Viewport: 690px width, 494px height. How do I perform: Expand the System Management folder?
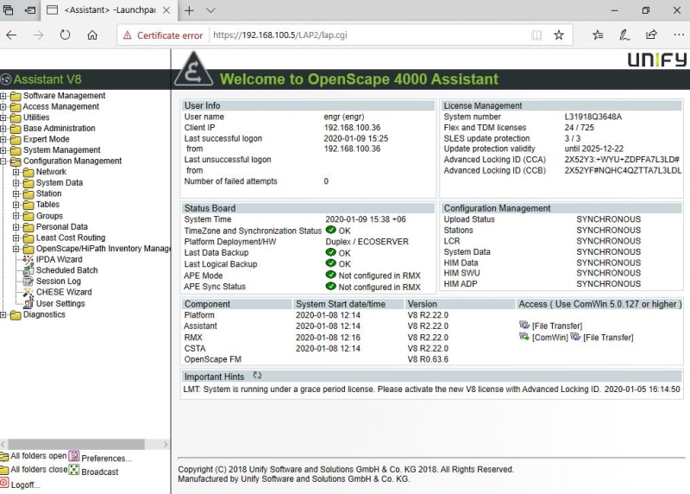(x=3, y=150)
